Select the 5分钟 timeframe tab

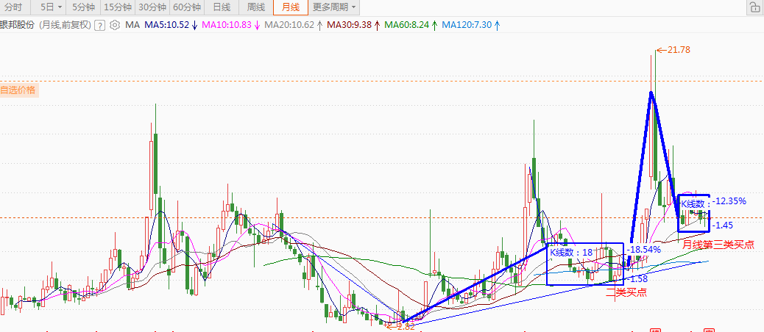(x=83, y=7)
